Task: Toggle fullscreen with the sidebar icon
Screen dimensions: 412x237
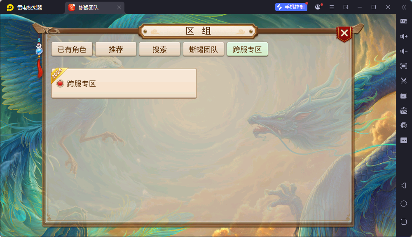Action: tap(404, 66)
